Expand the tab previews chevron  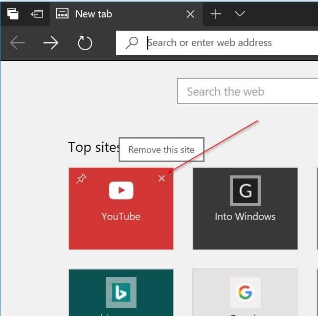point(240,14)
